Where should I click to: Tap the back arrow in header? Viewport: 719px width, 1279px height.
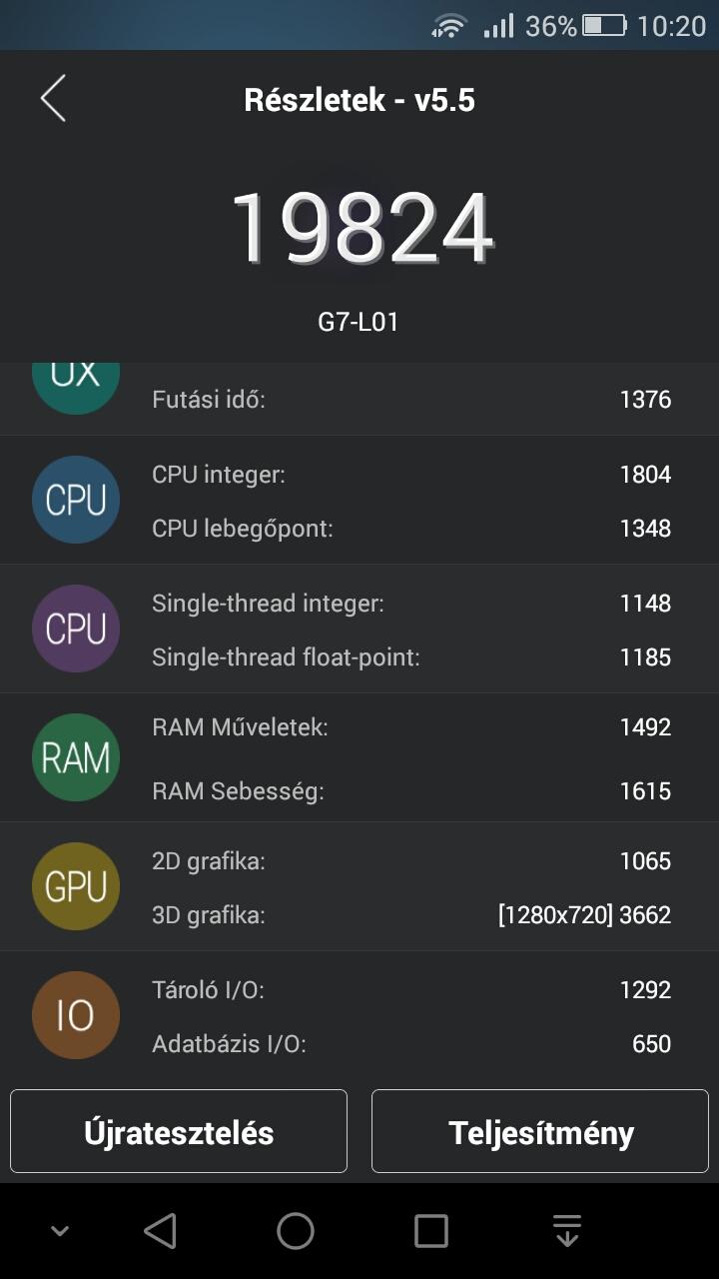click(53, 99)
